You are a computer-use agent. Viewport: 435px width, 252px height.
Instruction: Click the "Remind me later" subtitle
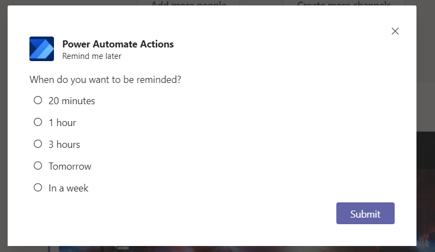tap(92, 56)
